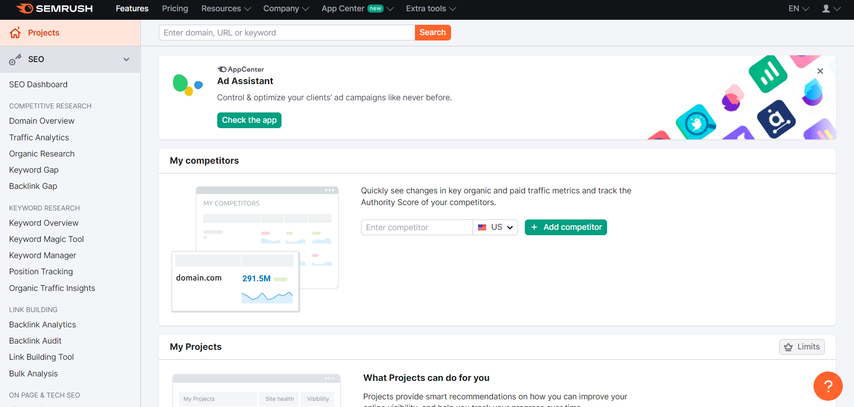
Task: Open Position Tracking
Action: click(41, 272)
